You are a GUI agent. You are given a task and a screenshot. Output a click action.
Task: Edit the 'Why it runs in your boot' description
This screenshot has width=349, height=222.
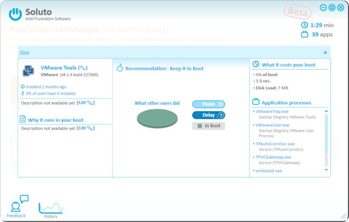(86, 128)
